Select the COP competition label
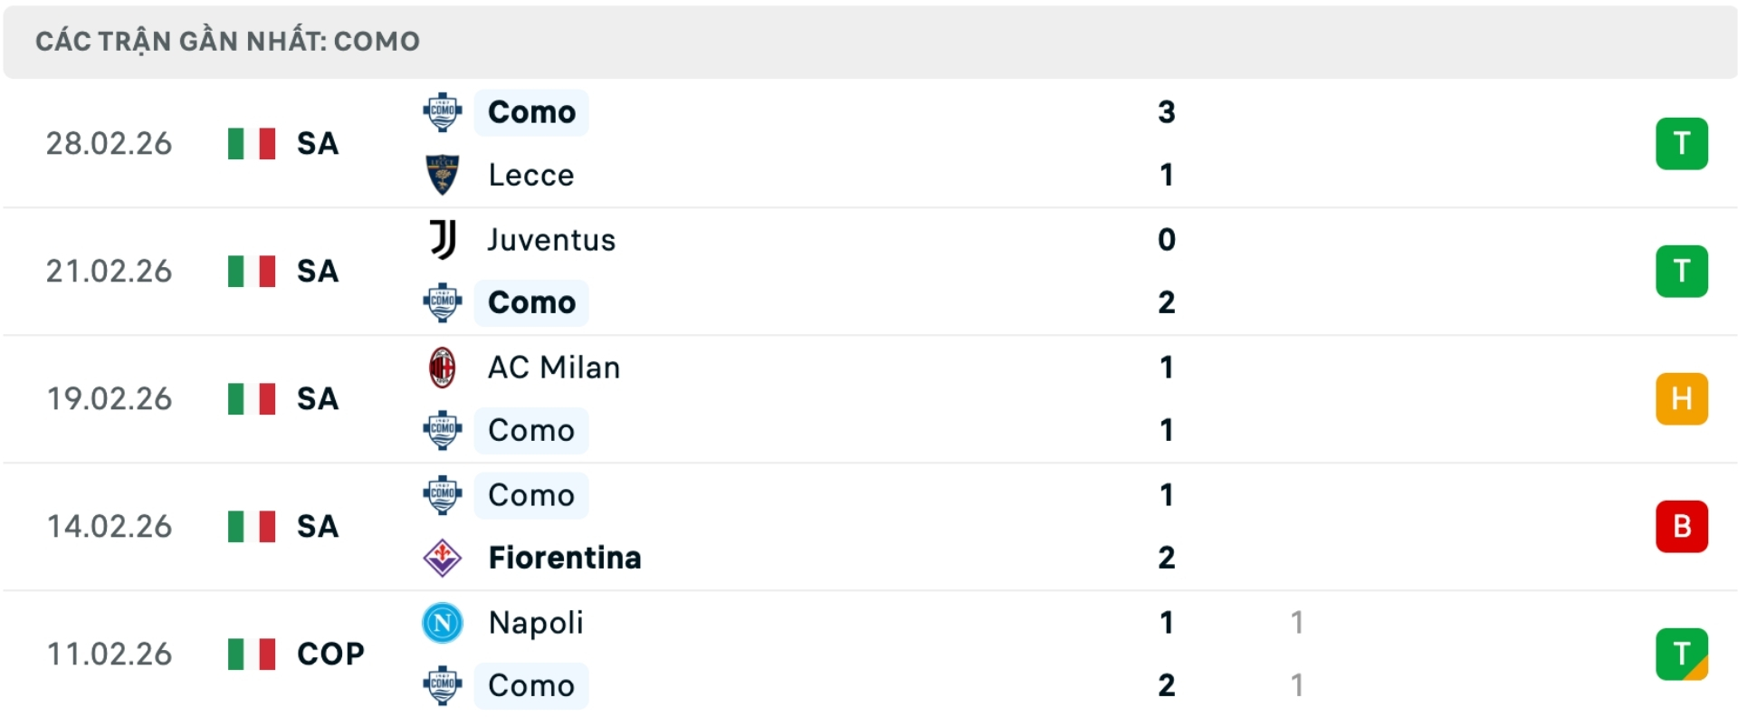 pyautogui.click(x=329, y=654)
